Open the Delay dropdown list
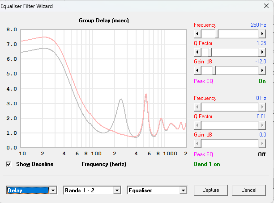The width and height of the screenshot is (274, 203). [53, 191]
